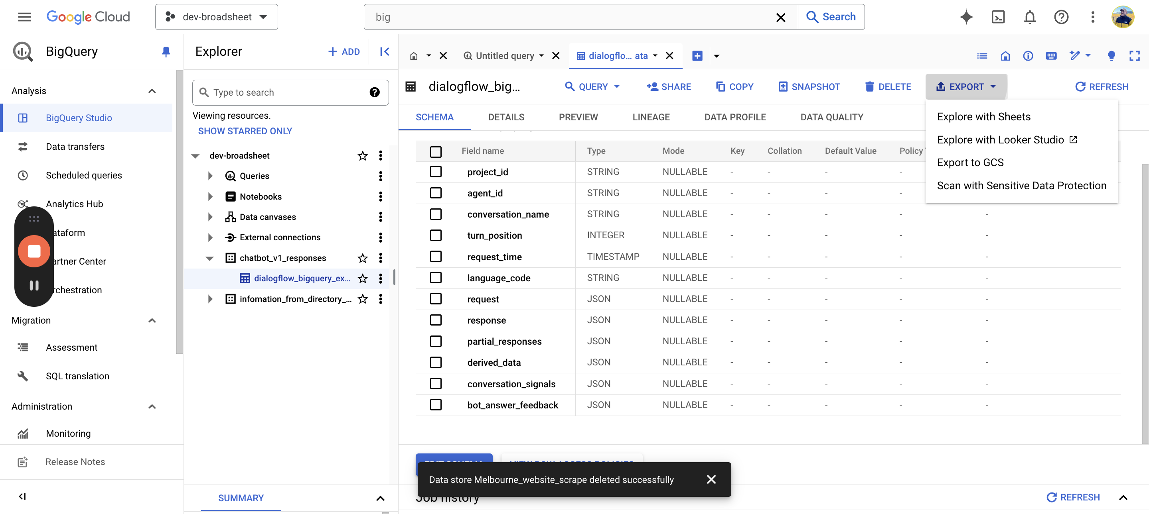Collapse the Migration section

pos(152,320)
